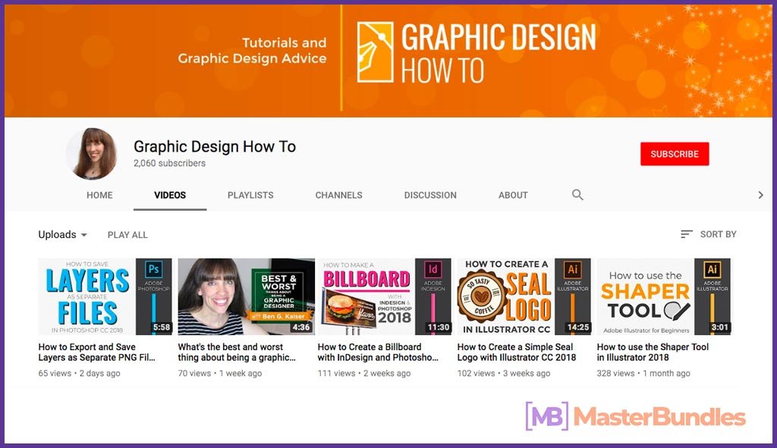Click the 3:01 duration badge
Screen dimensions: 777x448
click(719, 327)
